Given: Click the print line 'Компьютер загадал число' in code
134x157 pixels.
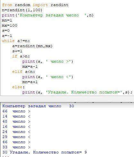Looking at the screenshot, I should tap(48, 15).
